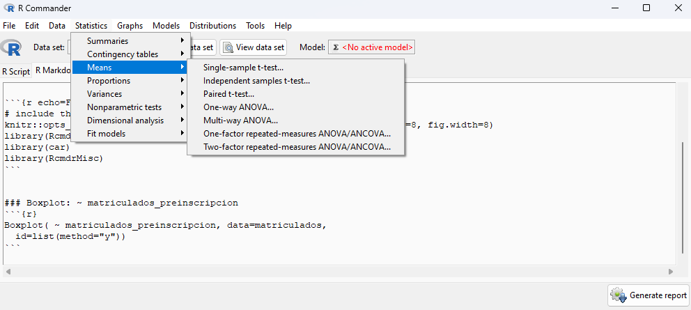This screenshot has height=310, width=691.
Task: Click the No active model button
Action: [371, 47]
